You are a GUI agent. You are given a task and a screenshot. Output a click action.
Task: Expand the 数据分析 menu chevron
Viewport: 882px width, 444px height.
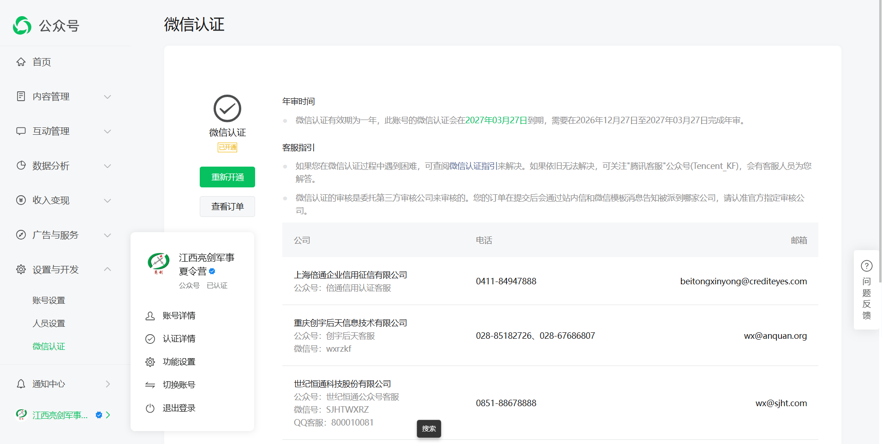click(107, 166)
